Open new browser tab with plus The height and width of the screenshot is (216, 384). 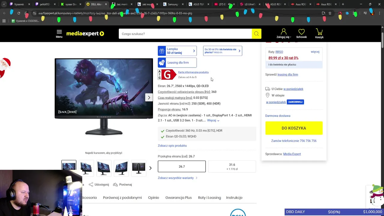343,4
